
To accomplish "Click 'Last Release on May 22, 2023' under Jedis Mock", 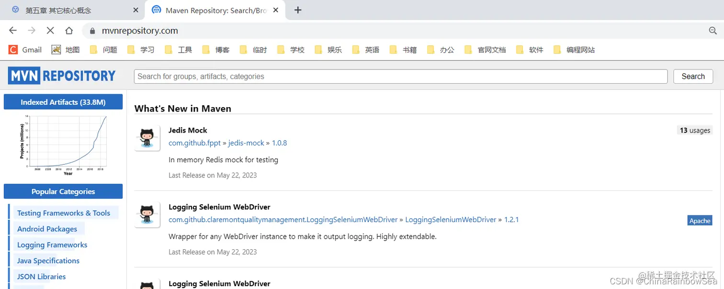I will 213,175.
